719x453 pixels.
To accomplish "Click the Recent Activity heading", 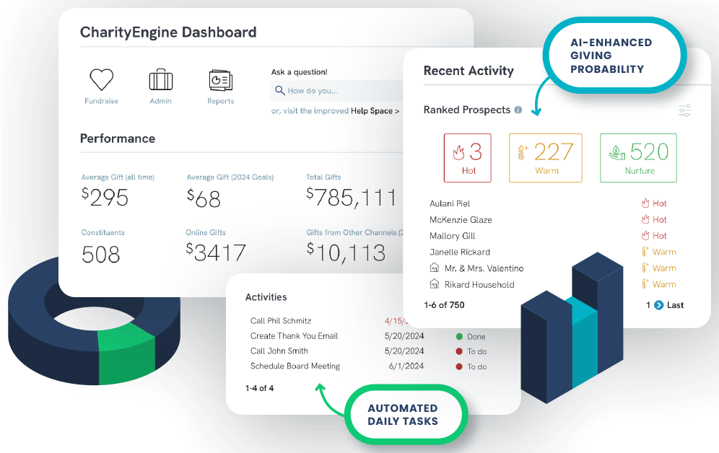I will 469,71.
